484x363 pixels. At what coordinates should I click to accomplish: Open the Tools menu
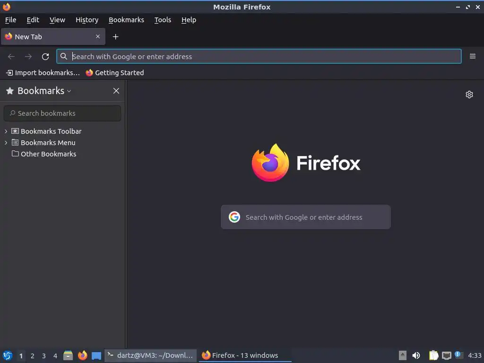(x=163, y=20)
